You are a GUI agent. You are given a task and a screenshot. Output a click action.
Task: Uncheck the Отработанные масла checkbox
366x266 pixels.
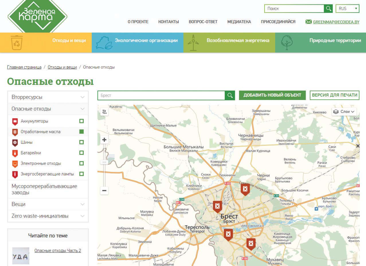pyautogui.click(x=81, y=131)
